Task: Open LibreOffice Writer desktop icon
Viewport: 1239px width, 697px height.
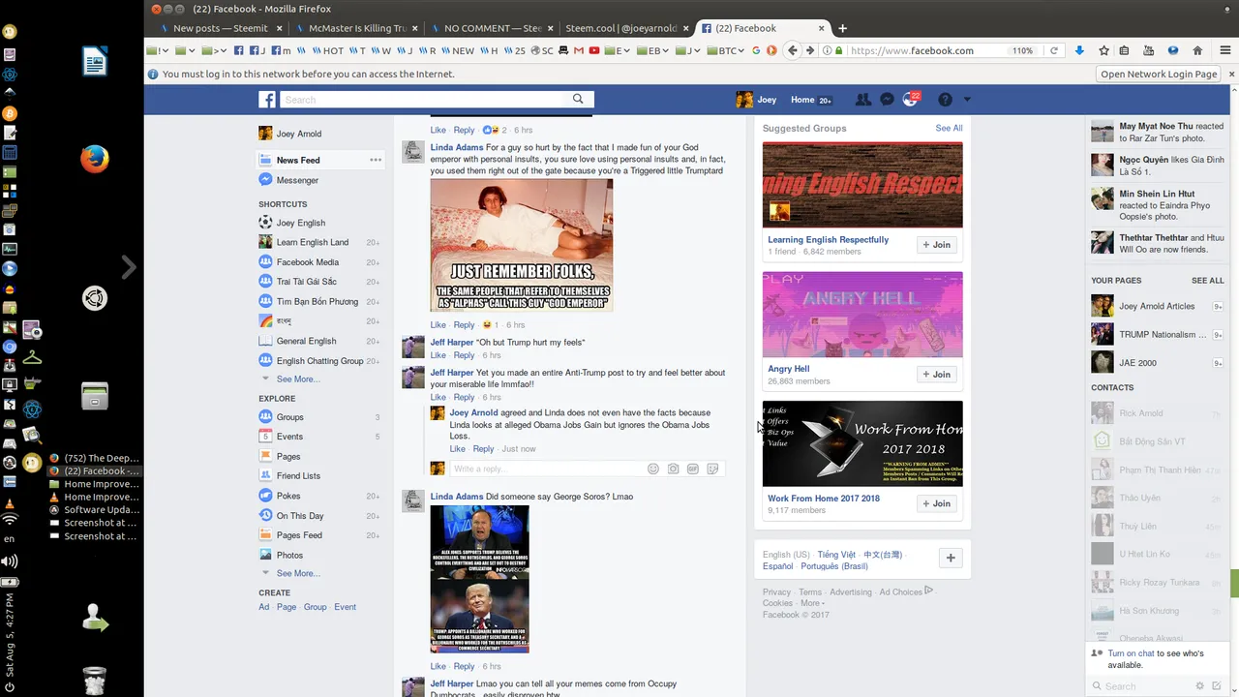Action: tap(95, 62)
